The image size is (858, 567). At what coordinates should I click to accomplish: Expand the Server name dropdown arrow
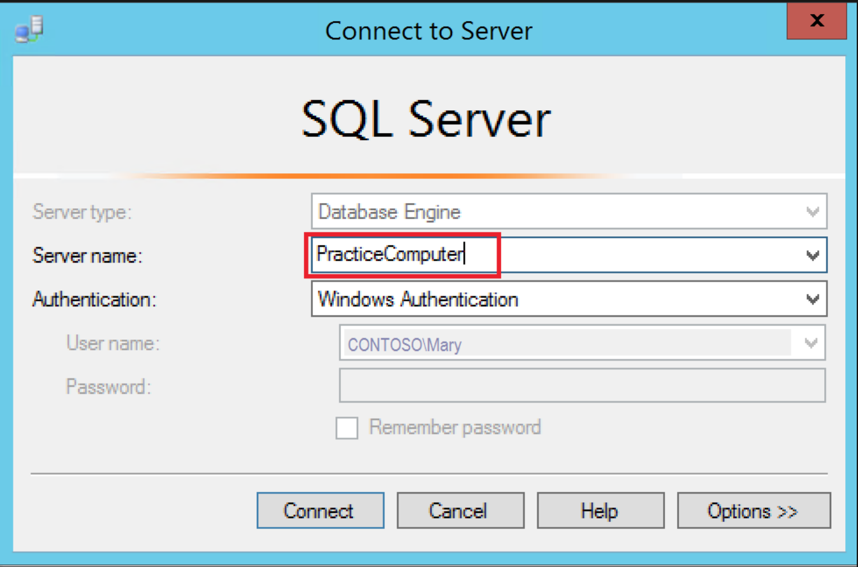click(813, 255)
